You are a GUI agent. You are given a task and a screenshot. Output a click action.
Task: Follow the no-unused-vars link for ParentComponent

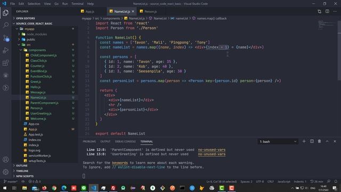coord(212,150)
